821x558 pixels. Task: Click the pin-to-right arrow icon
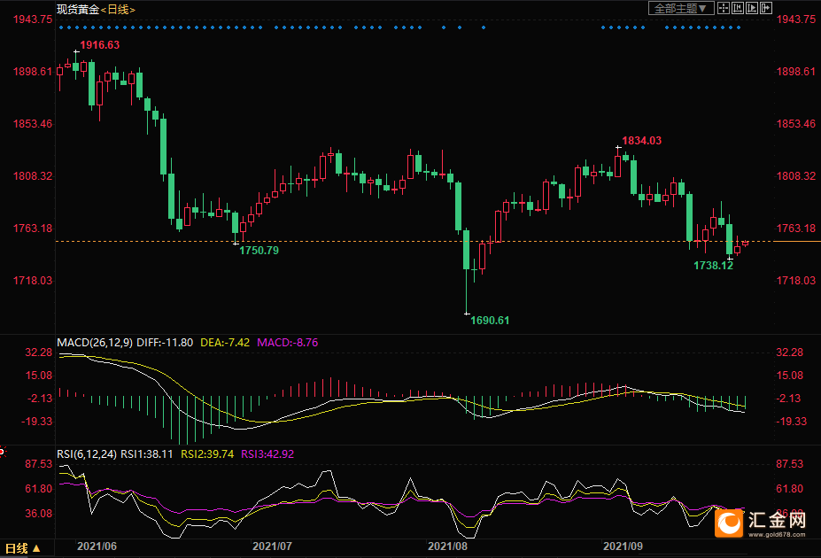pos(766,8)
